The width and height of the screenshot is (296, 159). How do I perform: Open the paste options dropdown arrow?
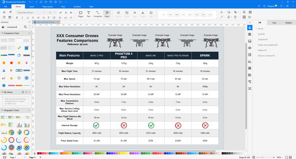(12, 17)
